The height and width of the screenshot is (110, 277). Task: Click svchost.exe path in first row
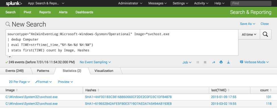pyautogui.click(x=32, y=97)
